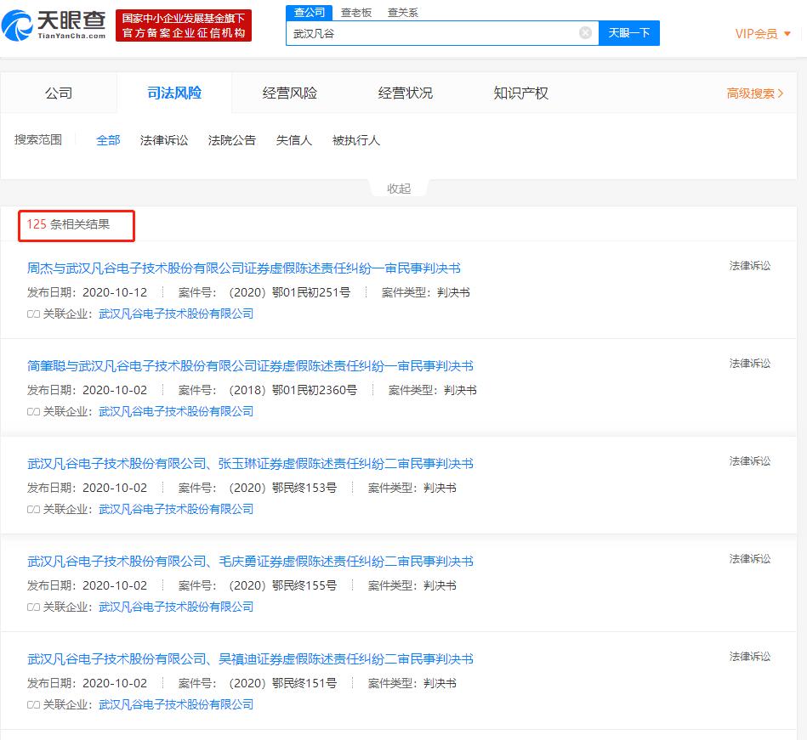
Task: Click the link icon beside 周杰 case's 关联企业
Action: tap(33, 314)
